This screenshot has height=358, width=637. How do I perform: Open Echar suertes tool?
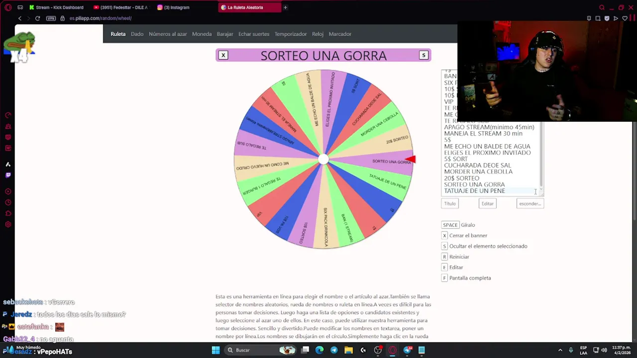tap(254, 34)
